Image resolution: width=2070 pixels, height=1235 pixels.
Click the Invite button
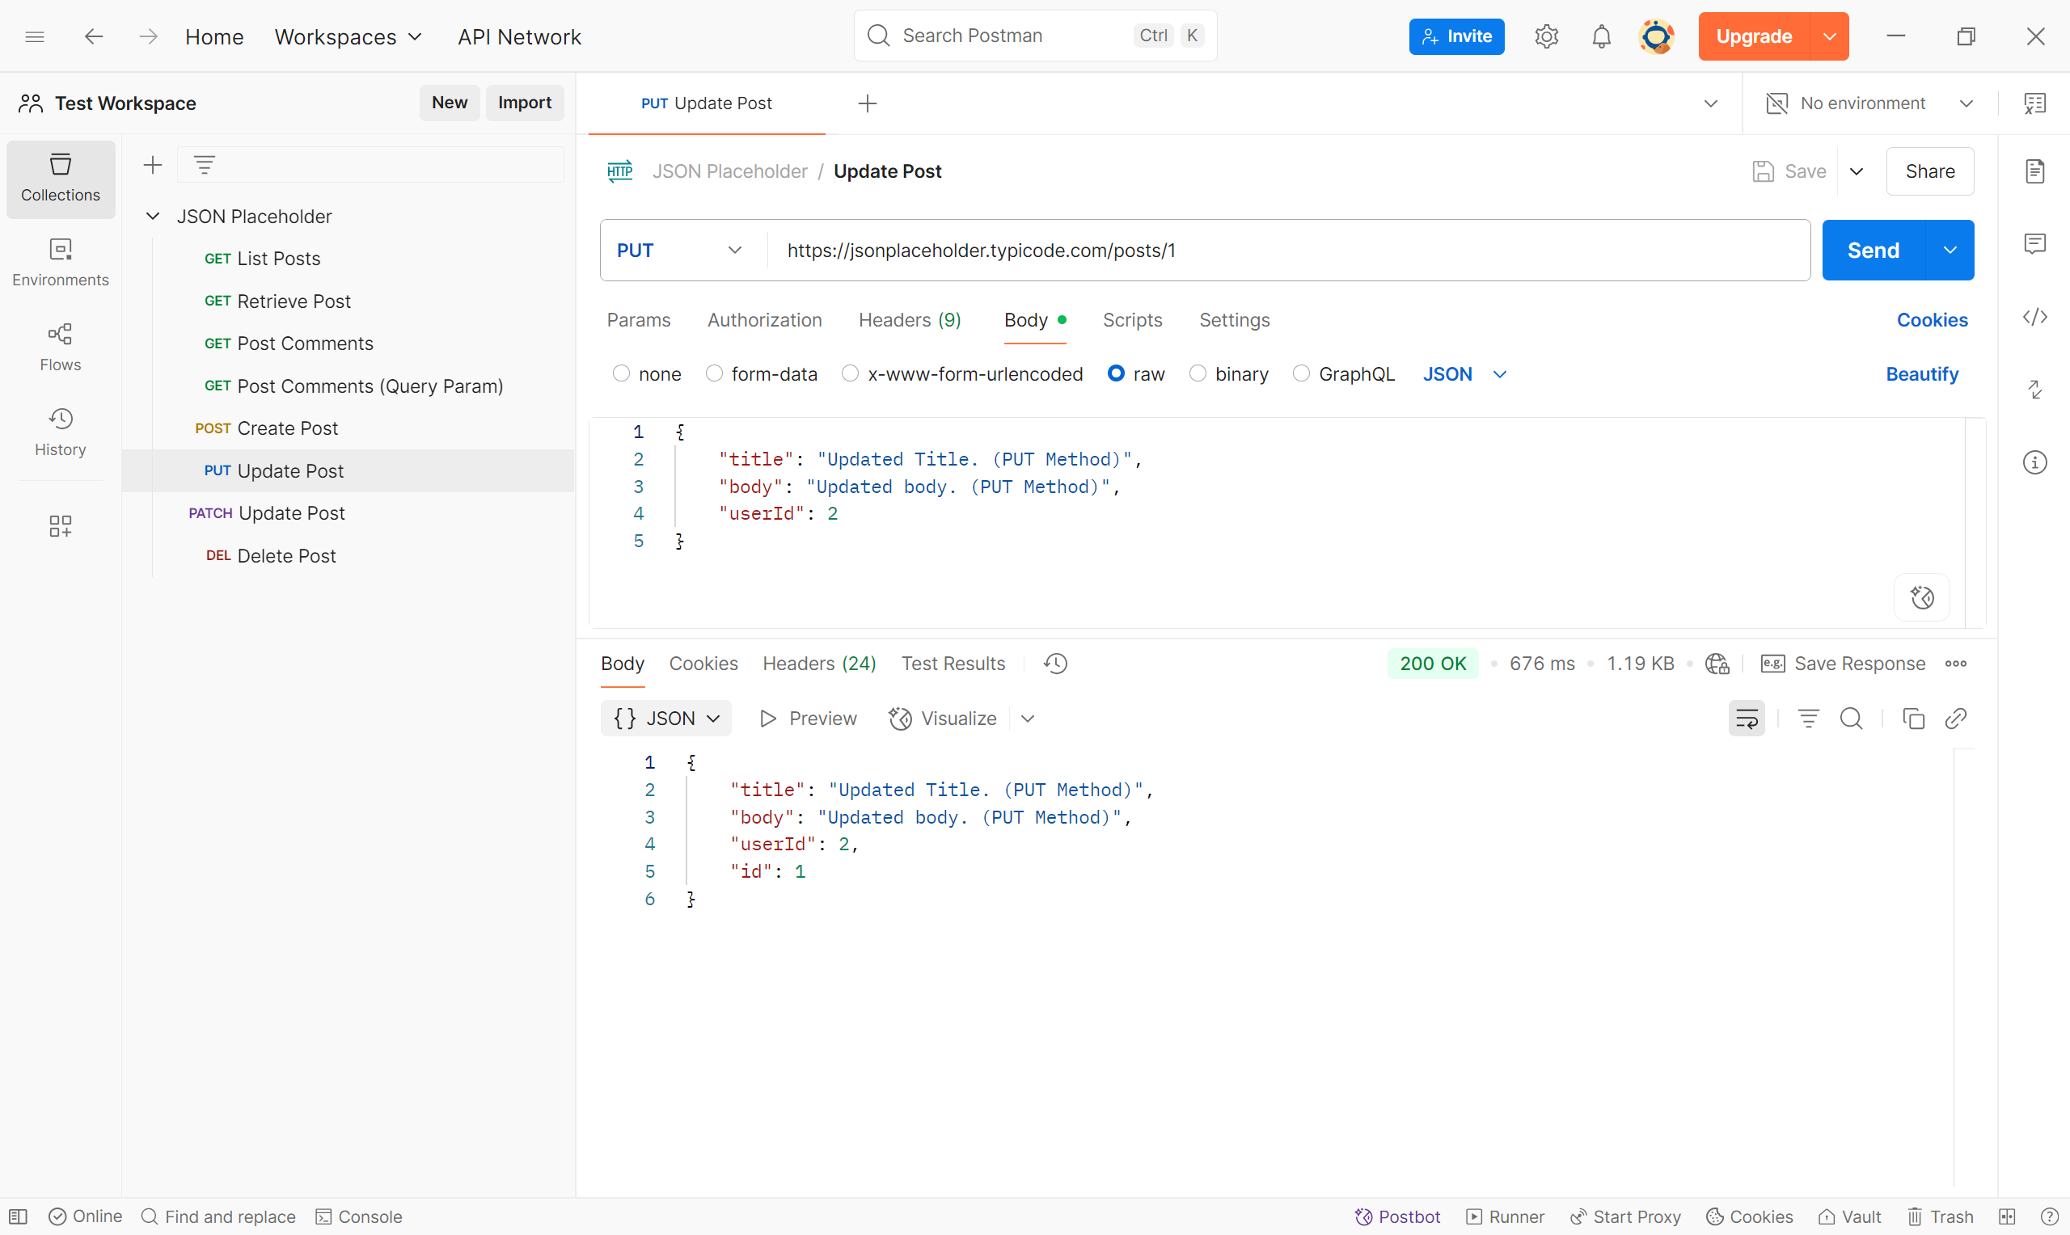tap(1455, 36)
